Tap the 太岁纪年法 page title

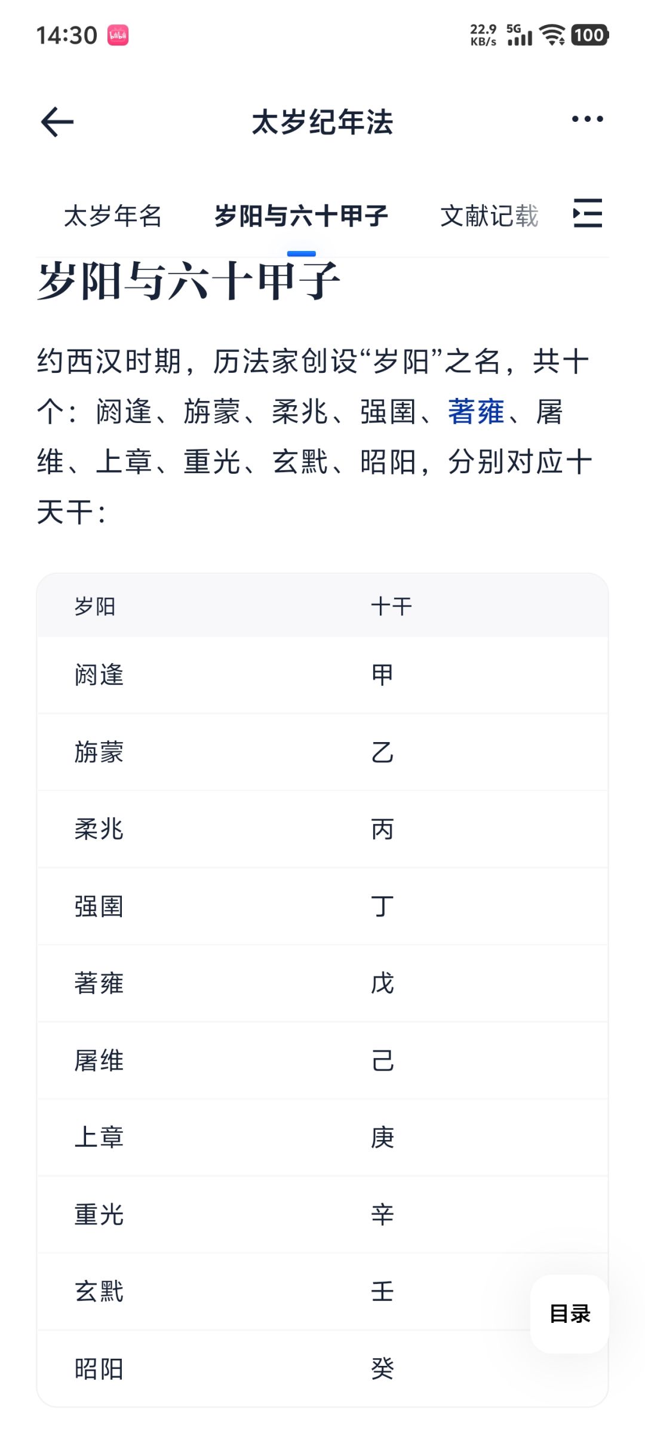point(322,122)
